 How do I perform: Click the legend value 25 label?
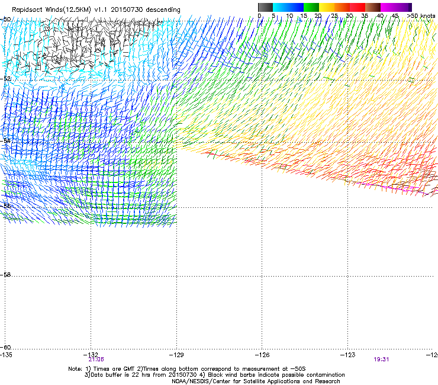(x=334, y=16)
